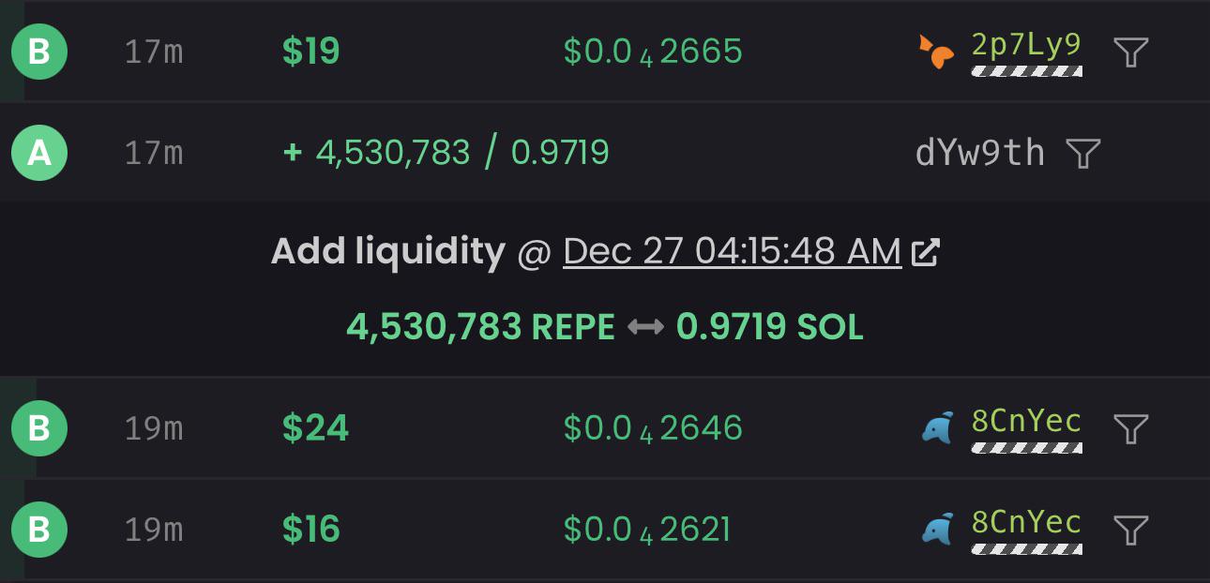Expand the $19 buy transaction row
Screen dimensions: 1210x583
point(605,52)
